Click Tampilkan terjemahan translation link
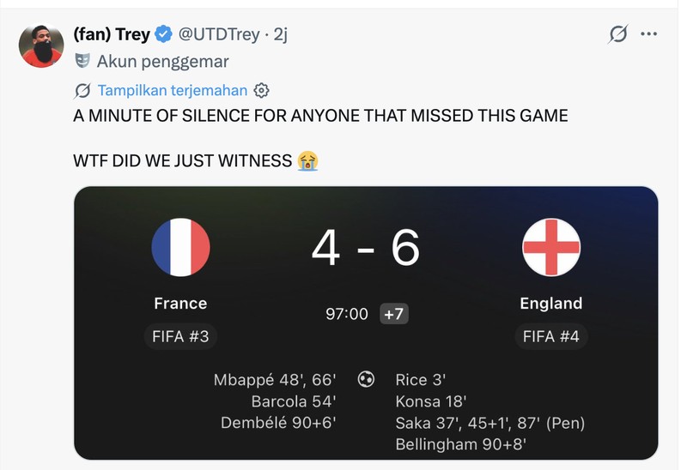Viewport: 687px width, 470px height. point(173,90)
